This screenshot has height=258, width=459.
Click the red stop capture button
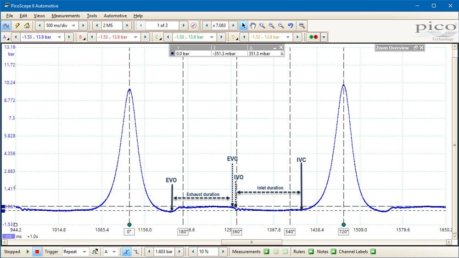coord(37,252)
